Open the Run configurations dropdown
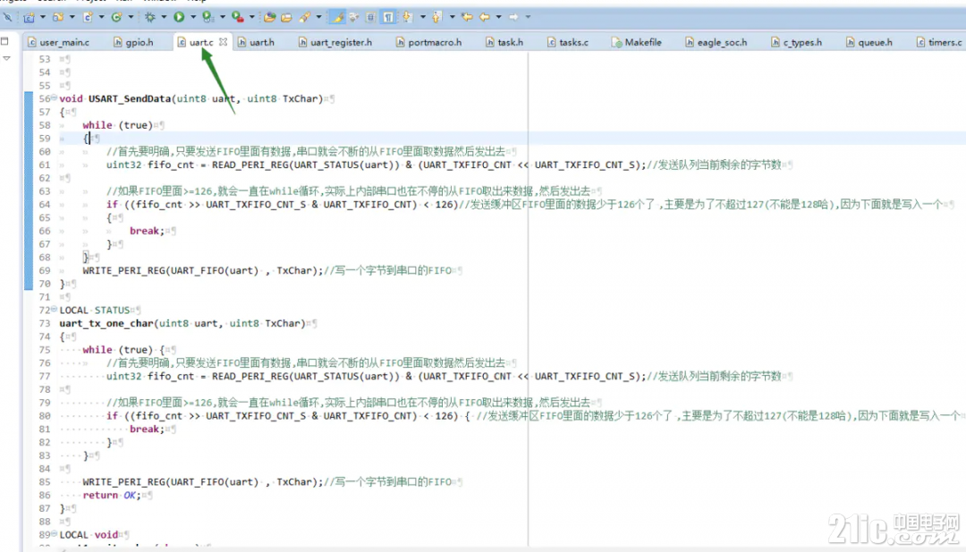This screenshot has height=552, width=966. click(x=193, y=17)
